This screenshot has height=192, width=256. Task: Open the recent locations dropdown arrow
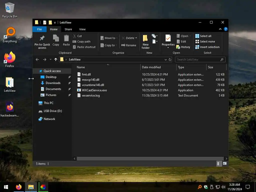click(50, 59)
